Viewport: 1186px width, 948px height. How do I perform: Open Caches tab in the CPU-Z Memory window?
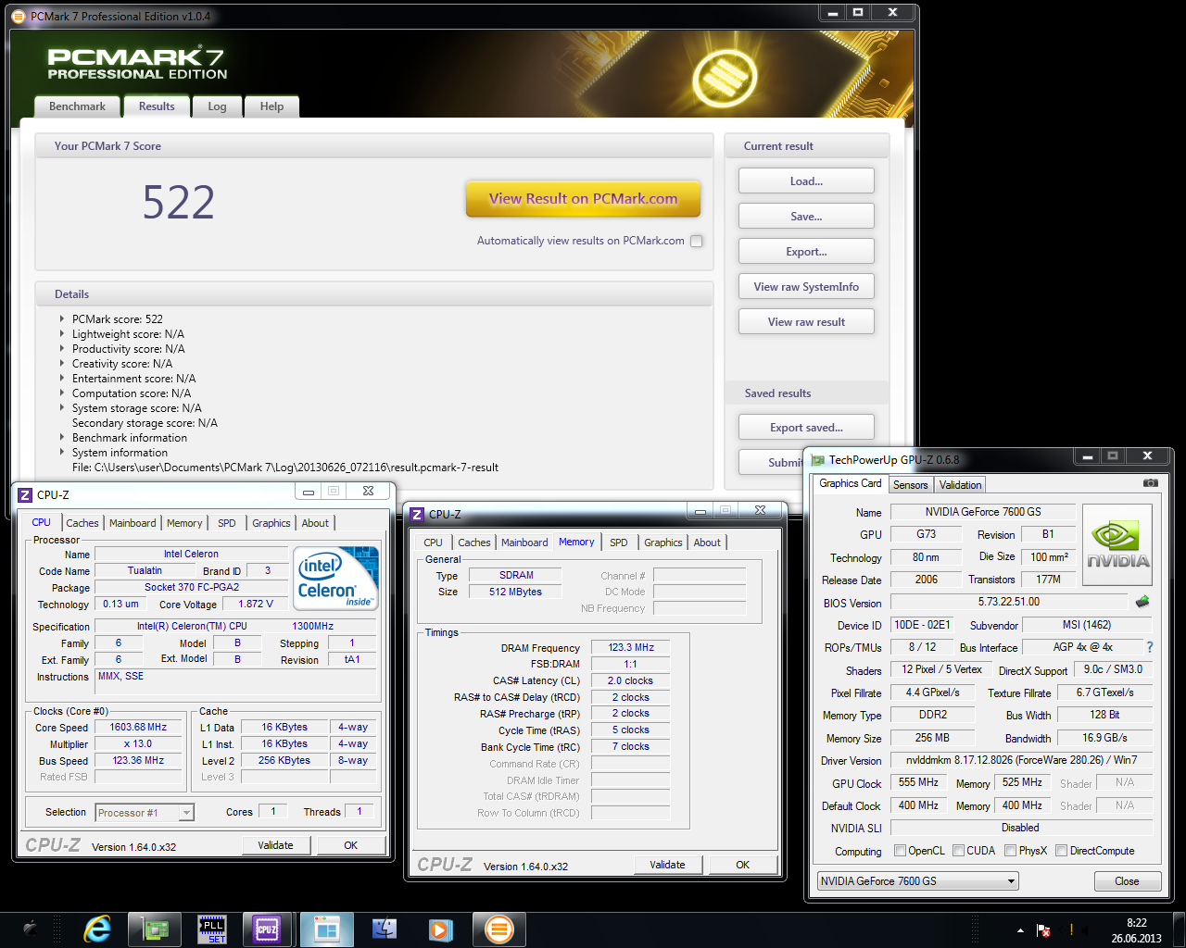point(473,543)
